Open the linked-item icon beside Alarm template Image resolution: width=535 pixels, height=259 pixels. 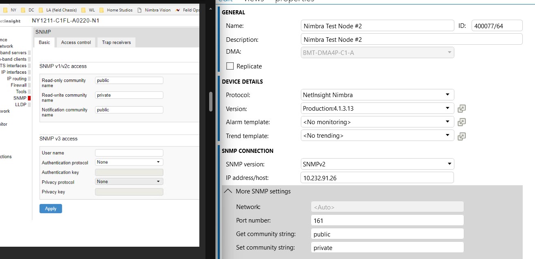point(462,122)
